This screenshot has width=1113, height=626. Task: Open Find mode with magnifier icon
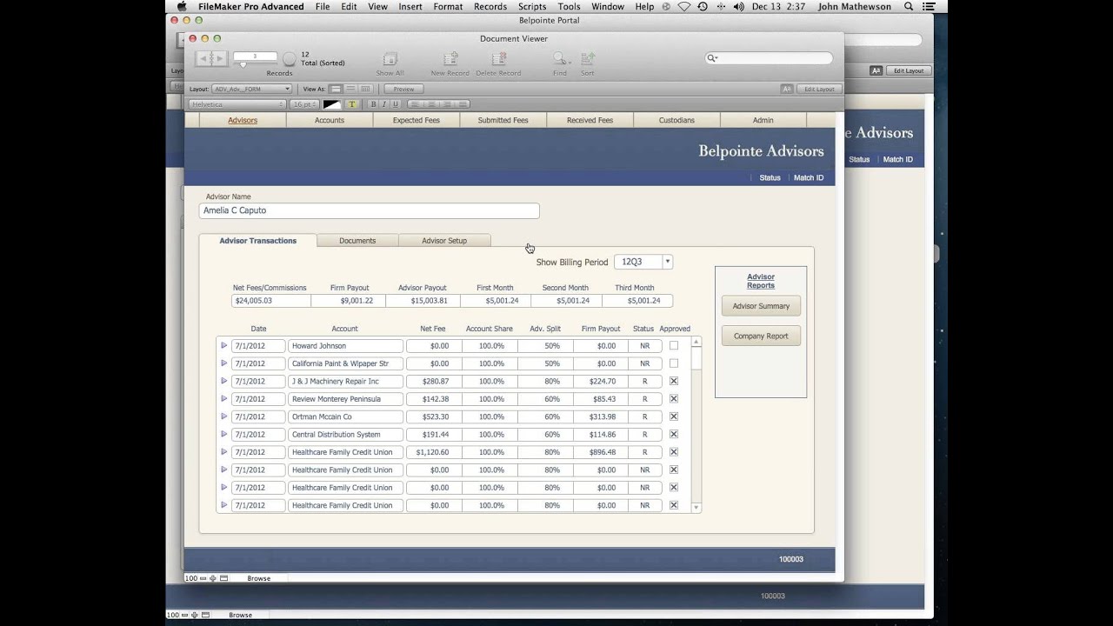pyautogui.click(x=560, y=59)
